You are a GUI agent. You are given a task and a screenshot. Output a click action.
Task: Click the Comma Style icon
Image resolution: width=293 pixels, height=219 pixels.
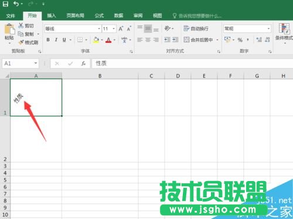pyautogui.click(x=248, y=40)
